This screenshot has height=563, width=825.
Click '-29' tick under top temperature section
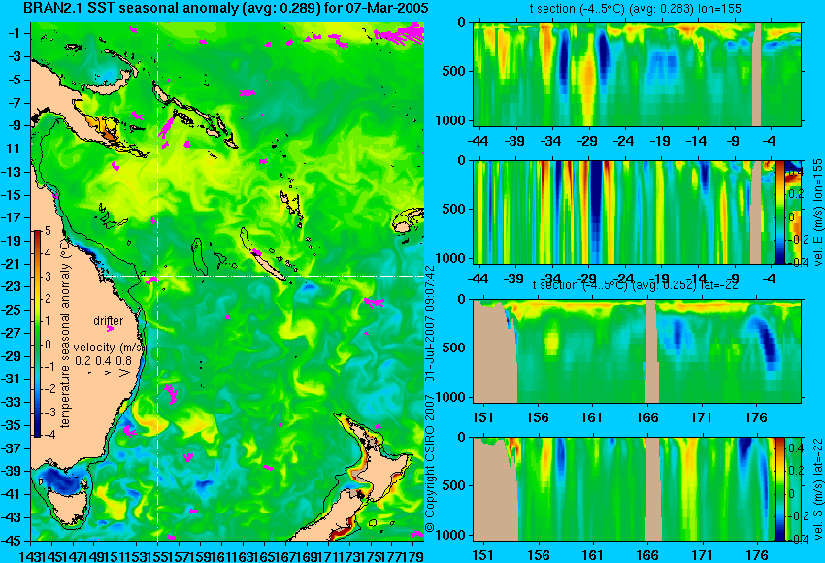tap(587, 141)
